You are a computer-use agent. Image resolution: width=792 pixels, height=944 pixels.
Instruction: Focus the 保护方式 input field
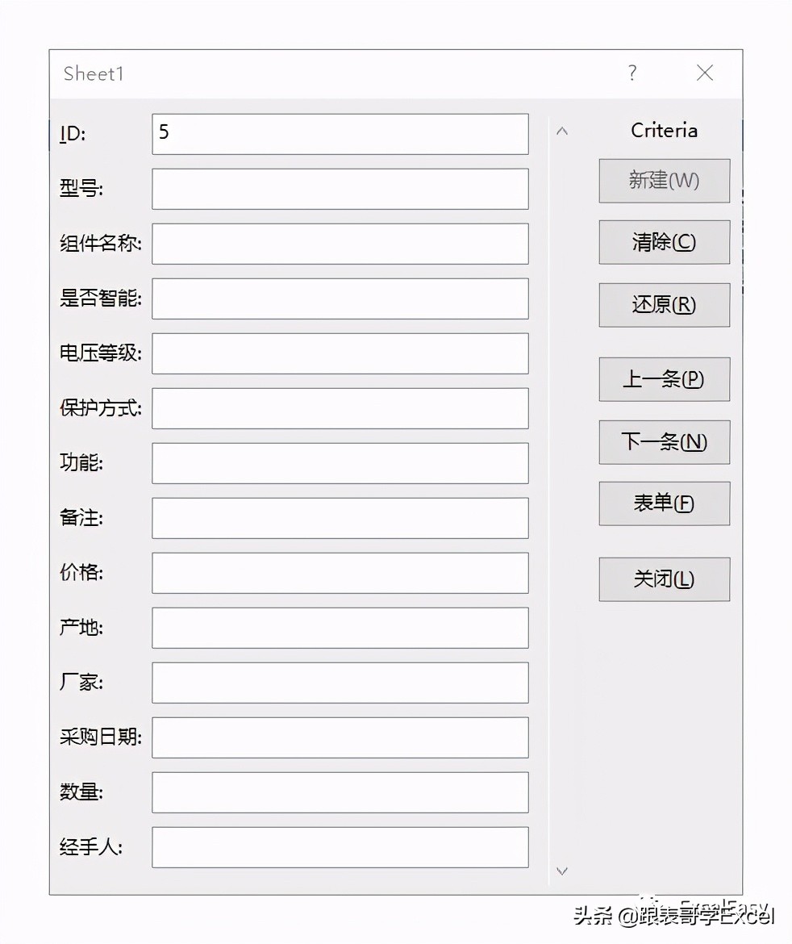(340, 408)
